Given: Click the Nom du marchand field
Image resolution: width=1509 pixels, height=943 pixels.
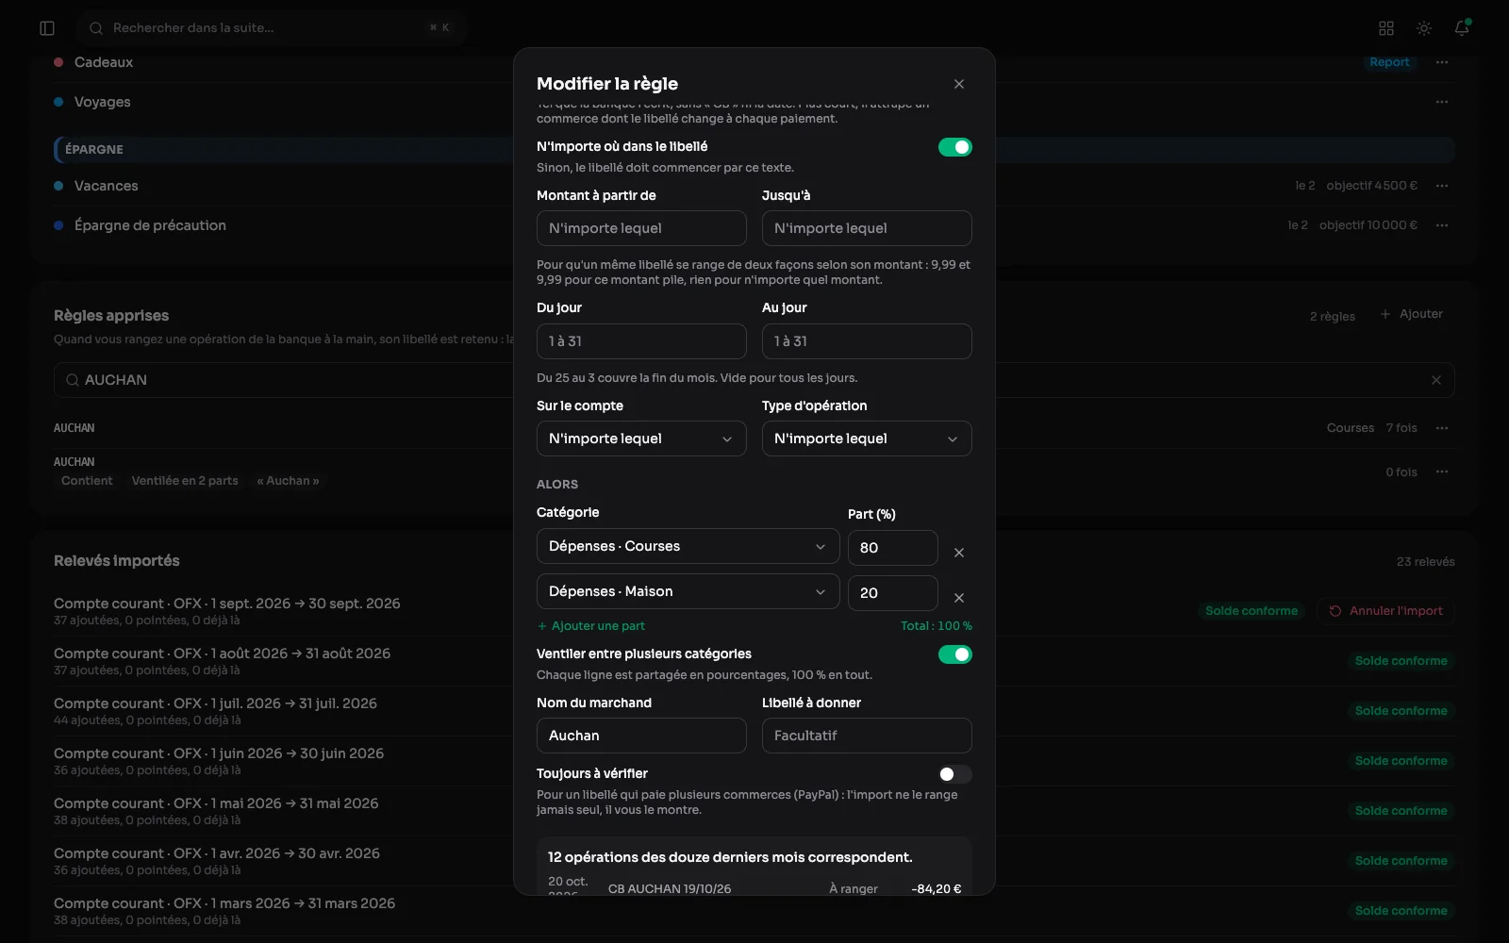Looking at the screenshot, I should (x=641, y=736).
